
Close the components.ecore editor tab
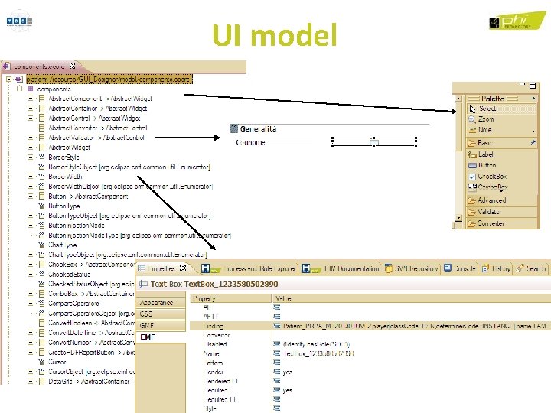click(x=72, y=66)
